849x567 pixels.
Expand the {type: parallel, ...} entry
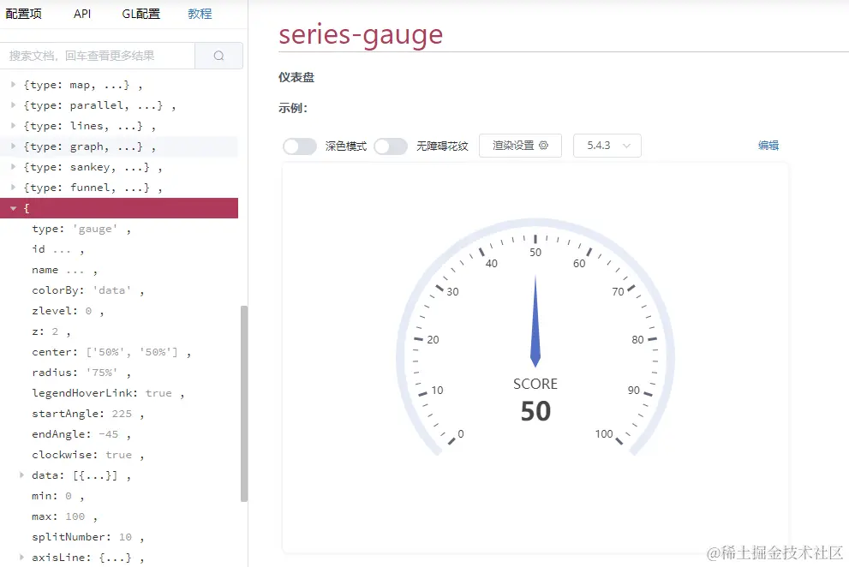click(x=13, y=105)
